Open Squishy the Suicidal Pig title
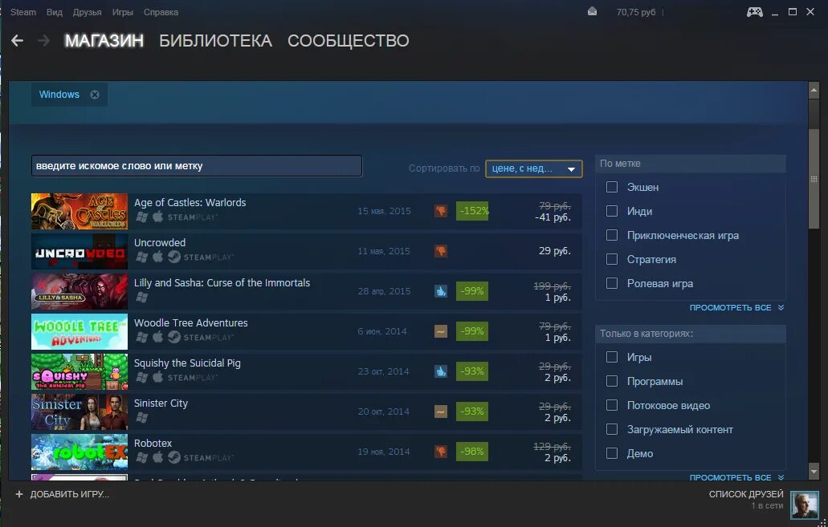The width and height of the screenshot is (828, 527). click(187, 363)
